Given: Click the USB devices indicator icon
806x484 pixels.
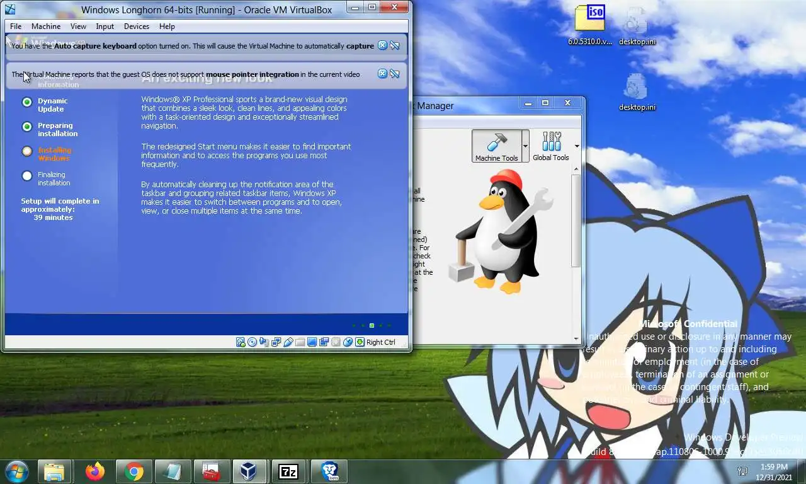Looking at the screenshot, I should click(288, 342).
